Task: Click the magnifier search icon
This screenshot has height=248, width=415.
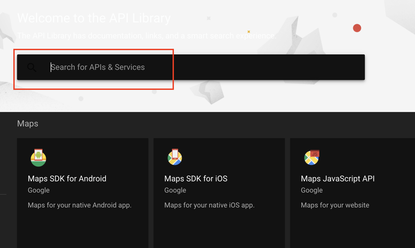Action: pyautogui.click(x=32, y=67)
